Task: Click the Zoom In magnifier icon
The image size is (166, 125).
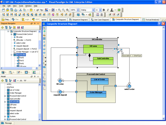Action: (x=59, y=10)
